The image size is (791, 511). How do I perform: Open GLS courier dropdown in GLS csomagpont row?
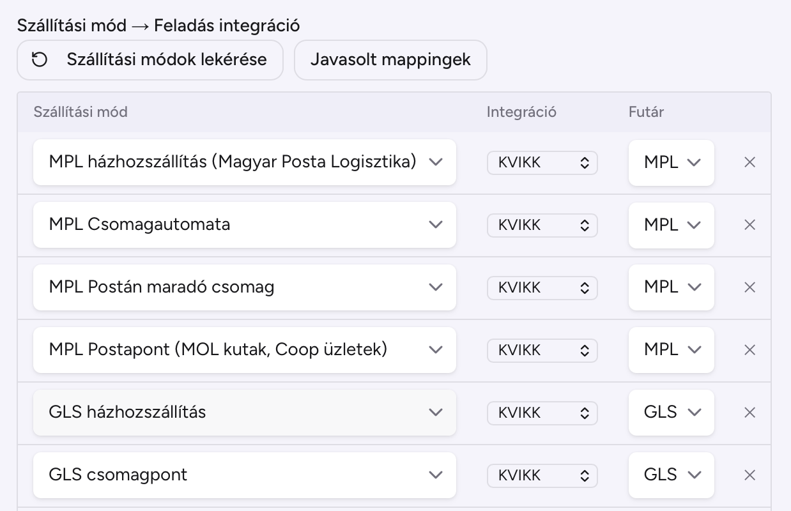(x=672, y=475)
